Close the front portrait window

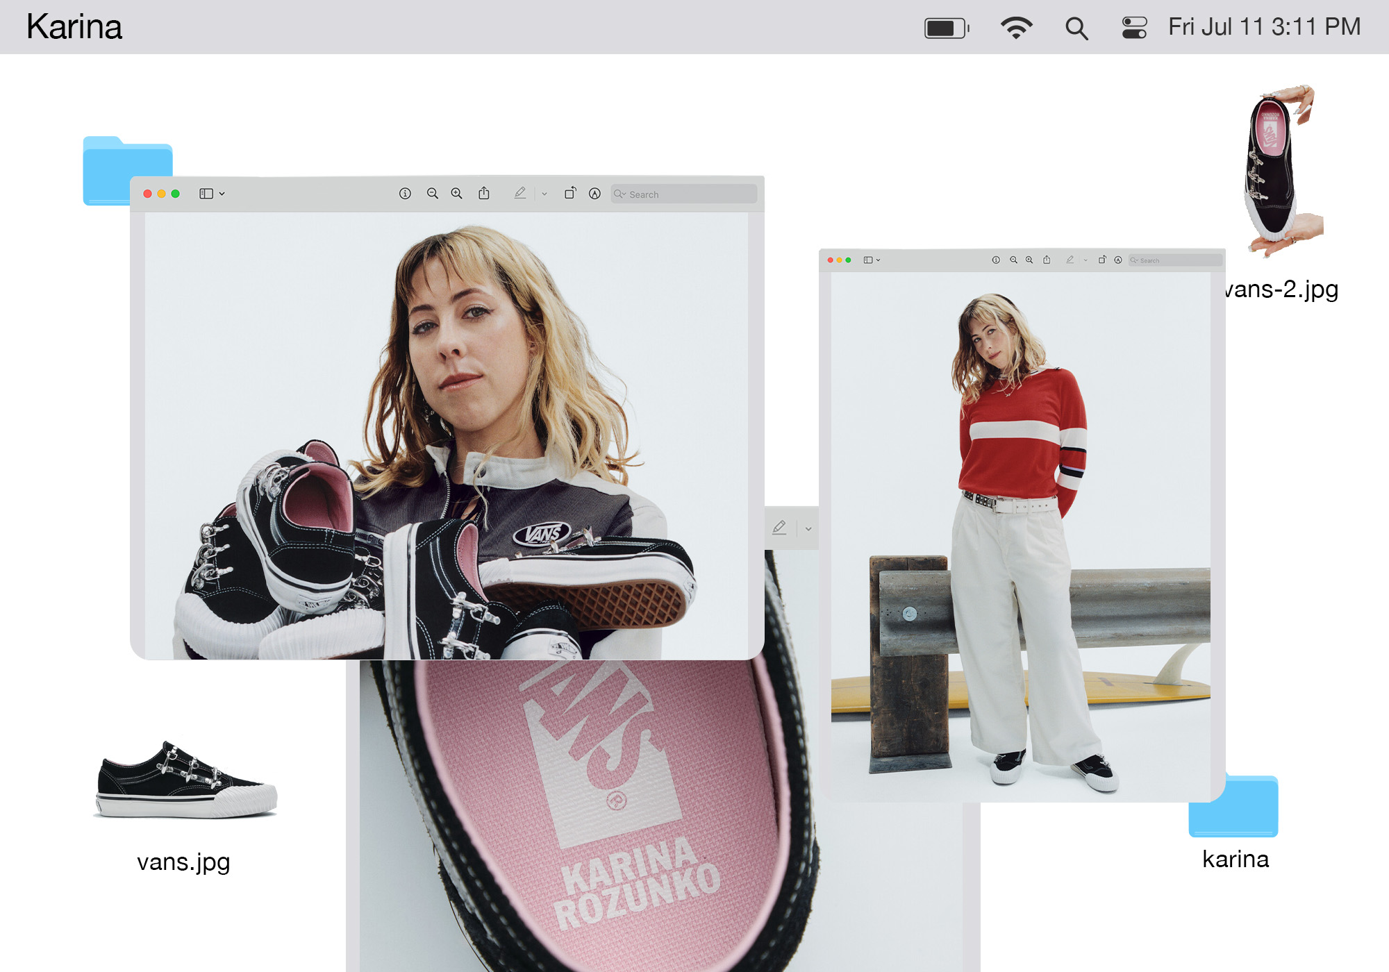click(x=147, y=194)
